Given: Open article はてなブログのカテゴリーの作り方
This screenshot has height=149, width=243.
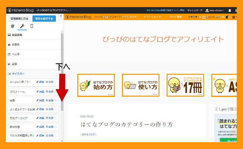Looking at the screenshot, I should (x=127, y=124).
